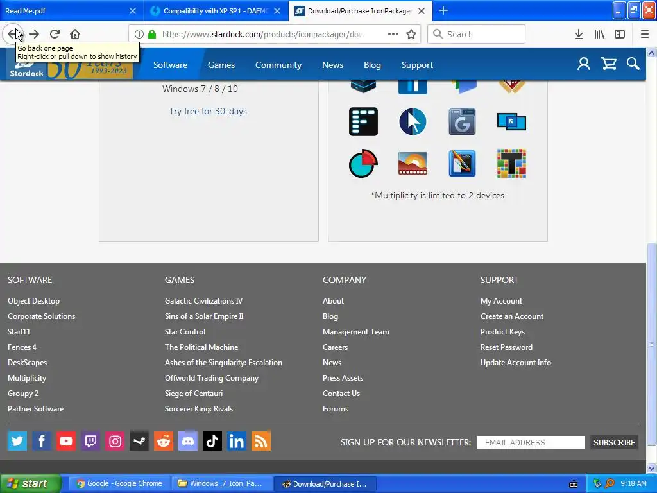Open Stardock Instagram page

115,441
